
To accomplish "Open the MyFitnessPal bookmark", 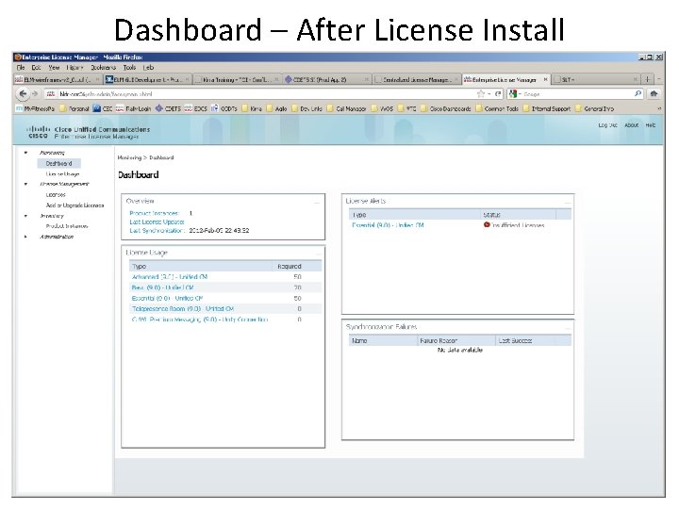I will click(x=36, y=108).
